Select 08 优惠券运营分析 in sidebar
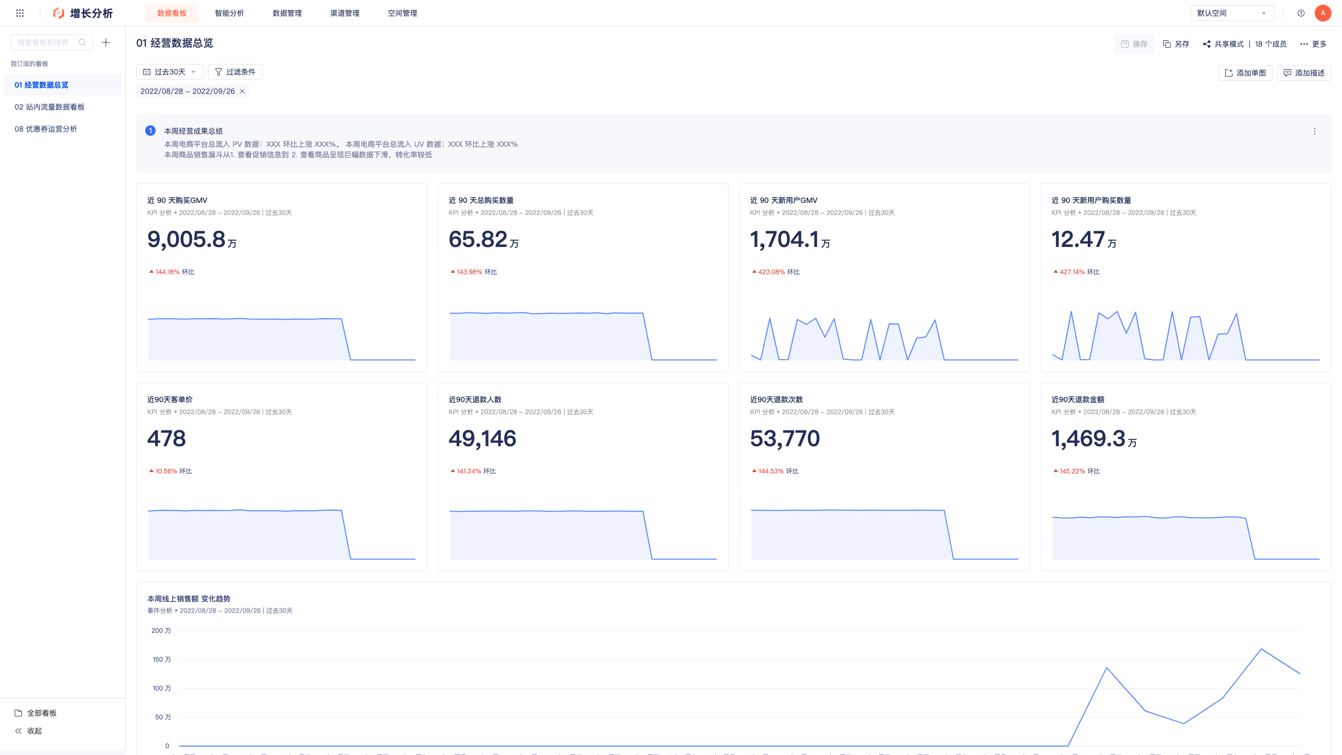 pos(62,129)
